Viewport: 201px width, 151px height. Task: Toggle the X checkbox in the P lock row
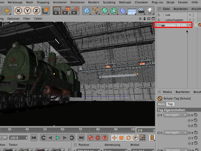coord(195,115)
